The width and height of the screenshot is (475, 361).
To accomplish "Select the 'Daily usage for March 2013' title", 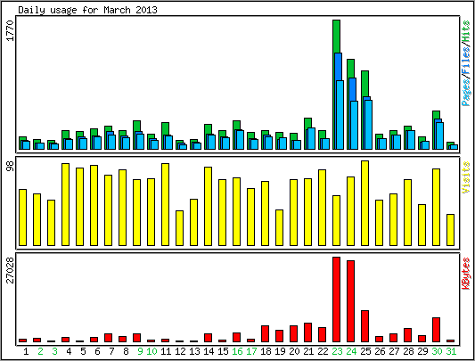I will [87, 10].
